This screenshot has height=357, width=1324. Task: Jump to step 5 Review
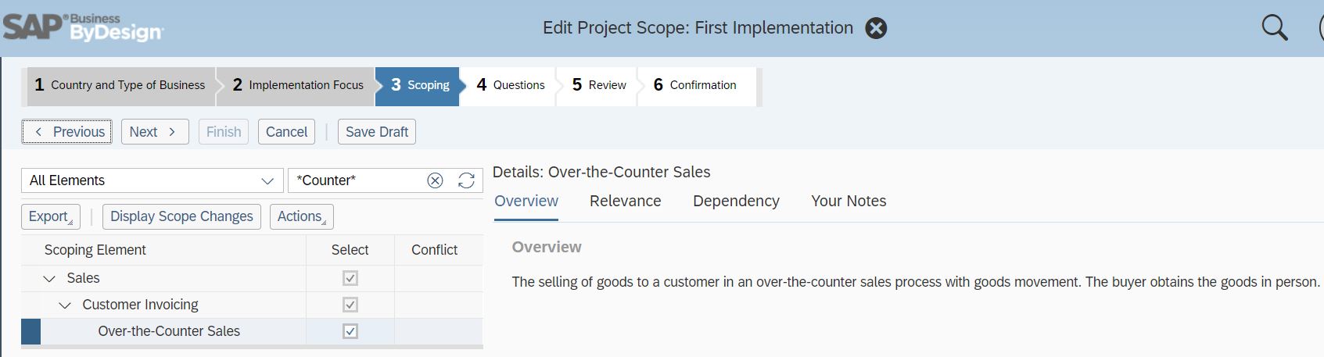coord(599,85)
